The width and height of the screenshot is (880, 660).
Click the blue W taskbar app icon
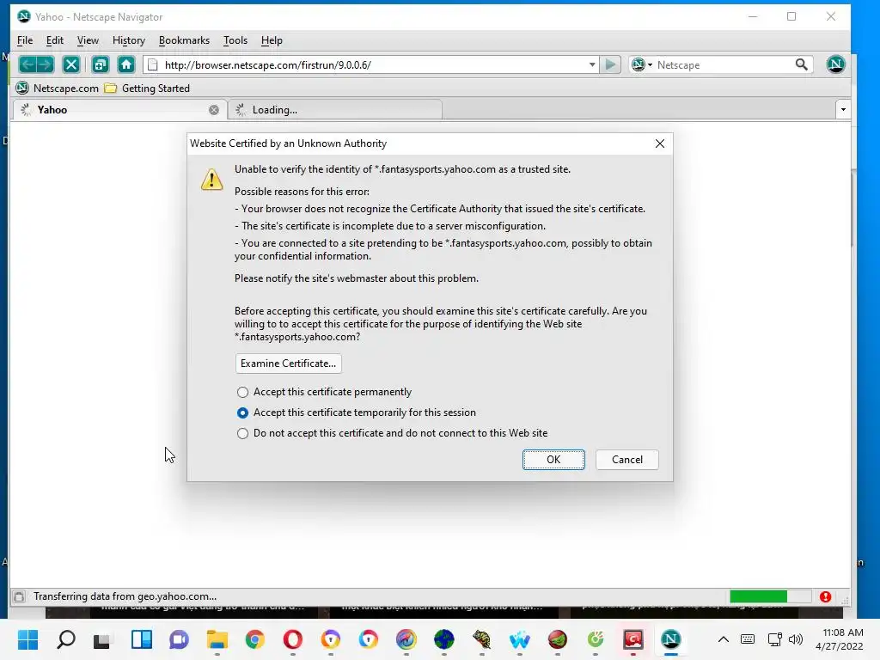pos(520,639)
